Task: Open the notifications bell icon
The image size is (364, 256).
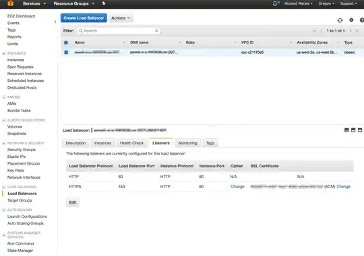Action: (275, 3)
